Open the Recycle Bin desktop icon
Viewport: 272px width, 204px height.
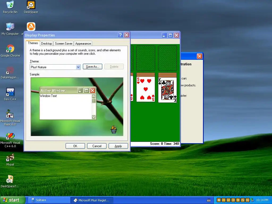10,7
